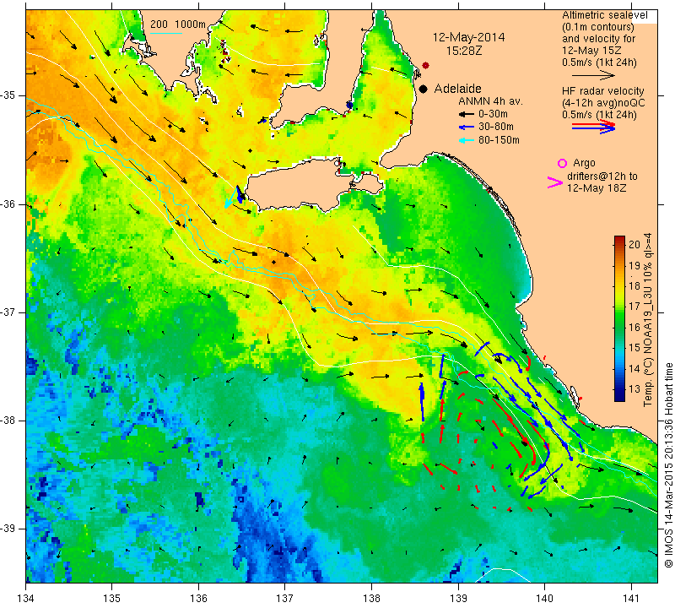Viewport: 675px width, 608px height.
Task: Click the longitude axis label 136
Action: 198,598
